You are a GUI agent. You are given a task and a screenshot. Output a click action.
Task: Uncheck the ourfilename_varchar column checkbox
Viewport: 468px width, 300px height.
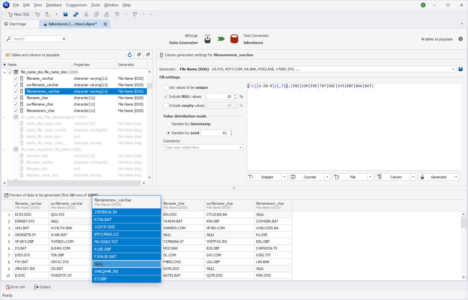(x=15, y=85)
